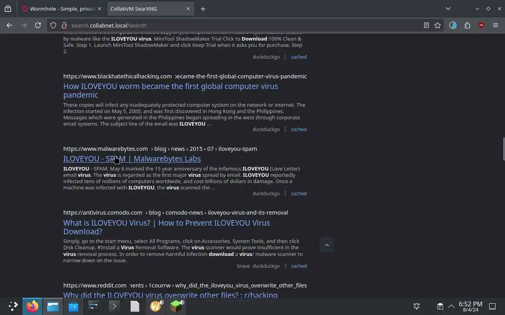Expand options dots for blackhatethicalhacking result

(x=285, y=129)
